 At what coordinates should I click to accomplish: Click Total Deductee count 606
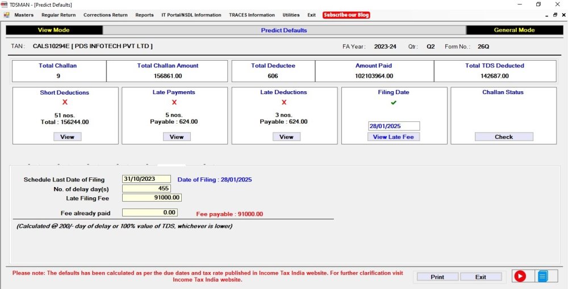273,76
